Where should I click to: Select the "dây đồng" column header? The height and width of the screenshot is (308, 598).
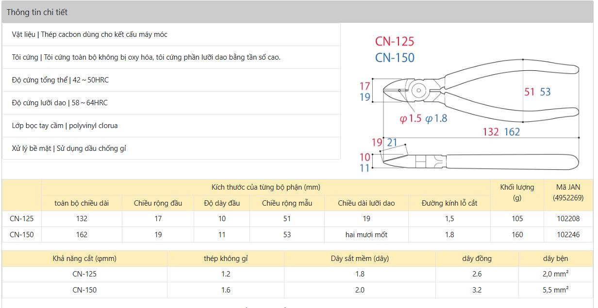click(477, 259)
